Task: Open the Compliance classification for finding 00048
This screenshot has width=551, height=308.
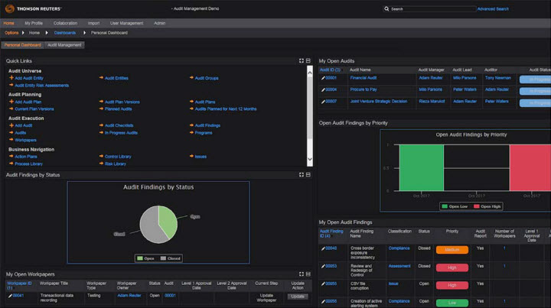Action: (x=399, y=248)
